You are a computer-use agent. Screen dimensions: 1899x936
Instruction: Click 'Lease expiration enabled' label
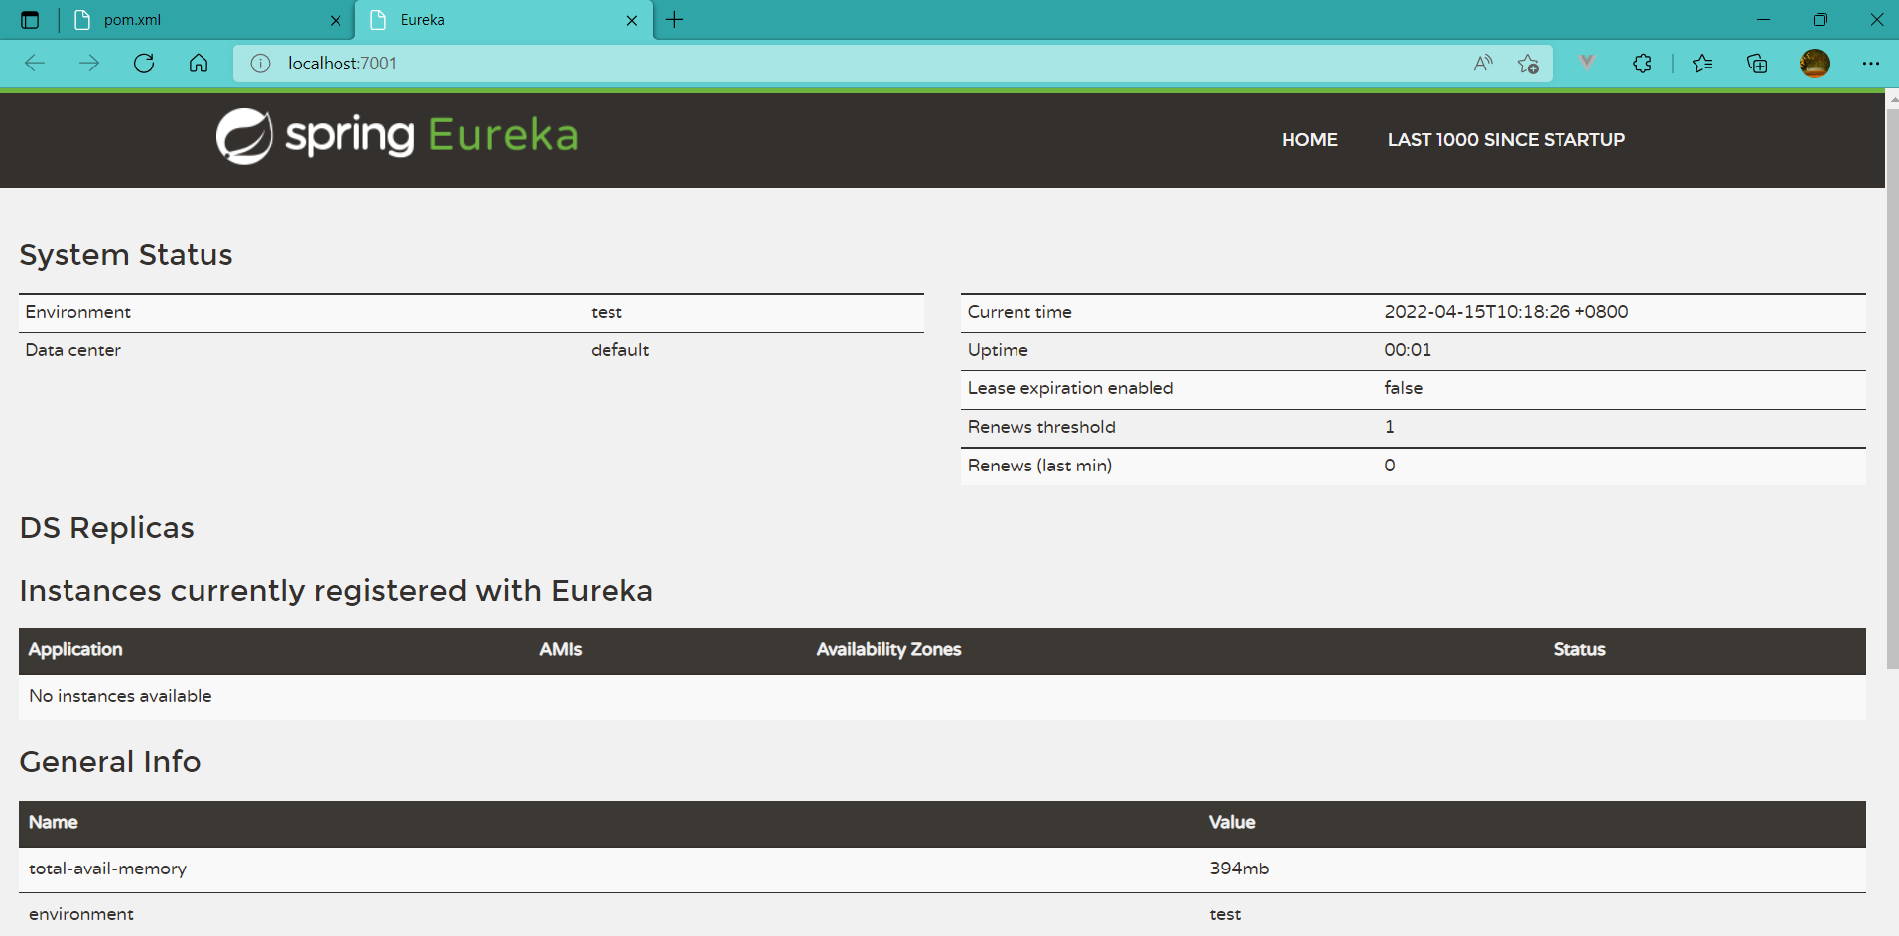(1070, 388)
